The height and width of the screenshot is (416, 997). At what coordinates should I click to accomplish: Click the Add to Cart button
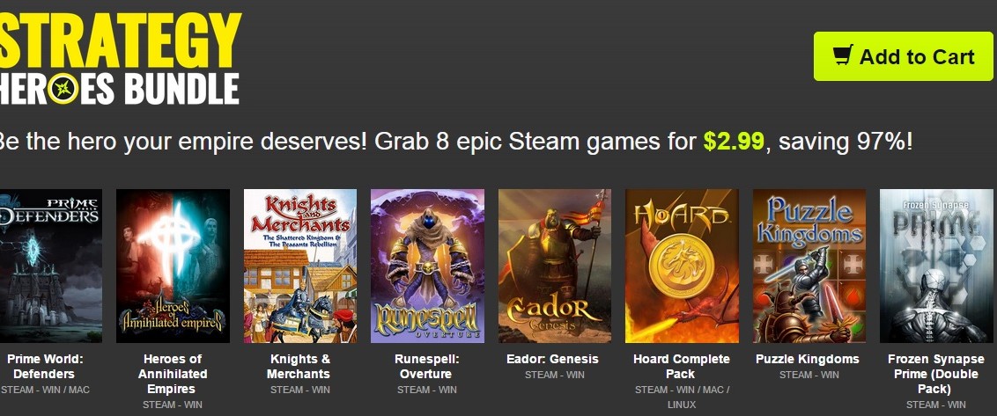click(x=903, y=56)
